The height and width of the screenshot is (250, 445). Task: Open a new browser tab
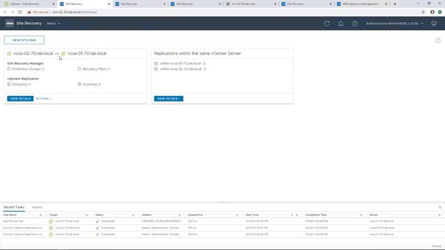[395, 4]
